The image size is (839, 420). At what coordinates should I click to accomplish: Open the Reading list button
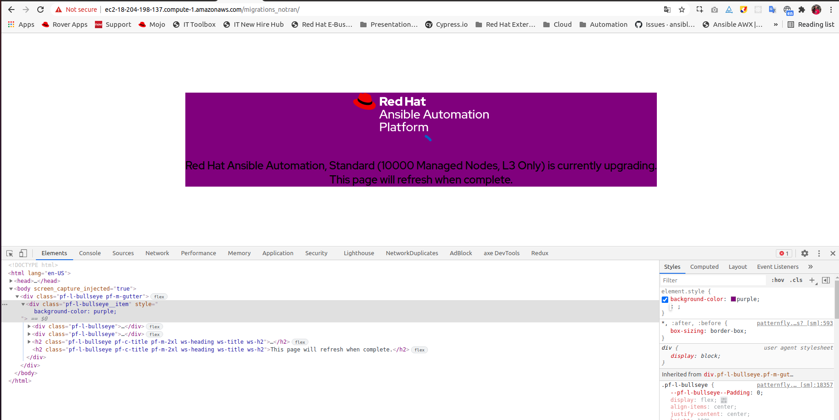coord(811,25)
